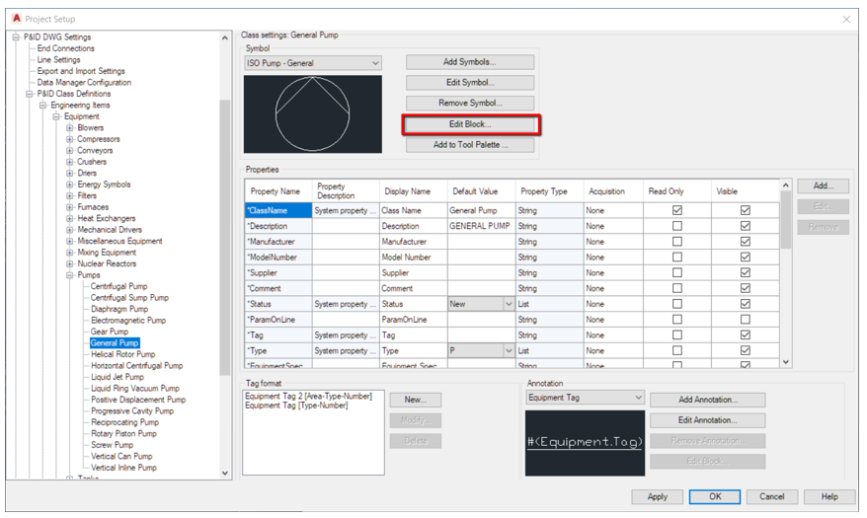The width and height of the screenshot is (867, 518).
Task: Open Help for Project Setup
Action: (x=829, y=496)
